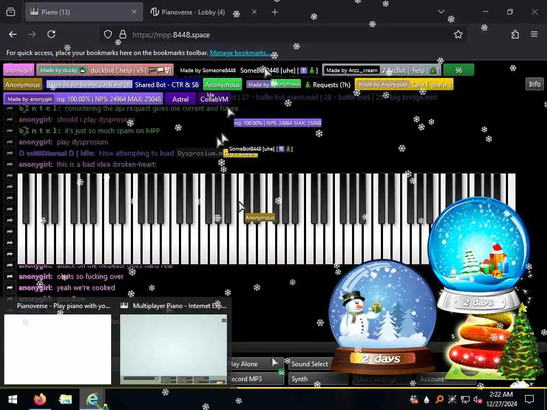547x410 pixels.
Task: View site security via the padlock icon
Action: tap(122, 35)
